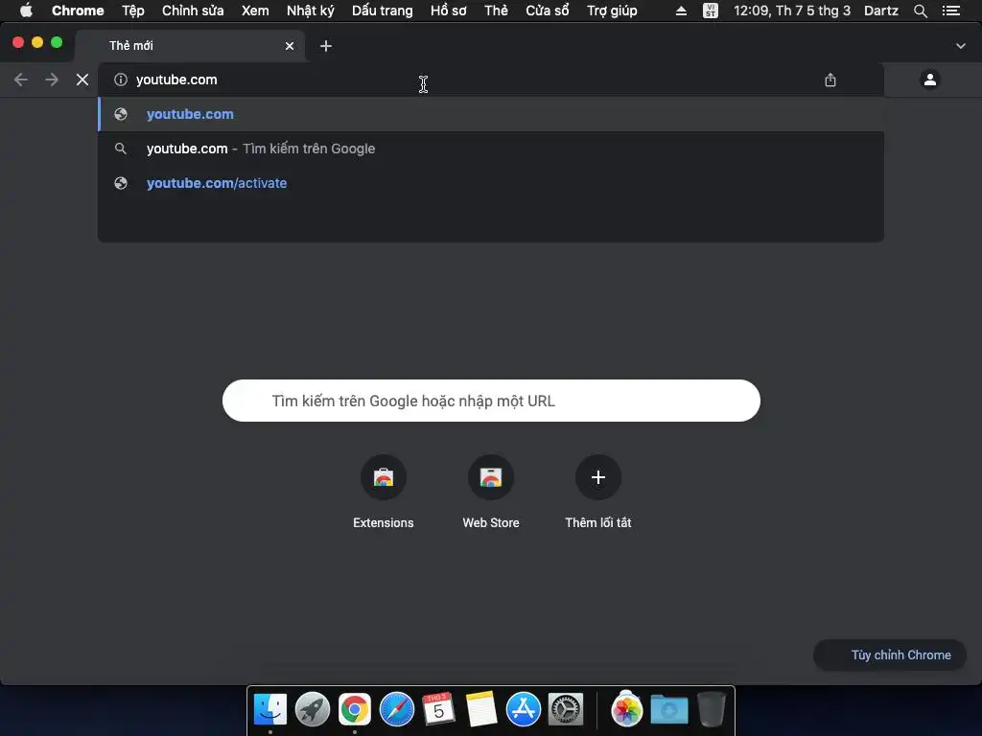
Task: Click the site info icon in address bar
Action: (121, 80)
